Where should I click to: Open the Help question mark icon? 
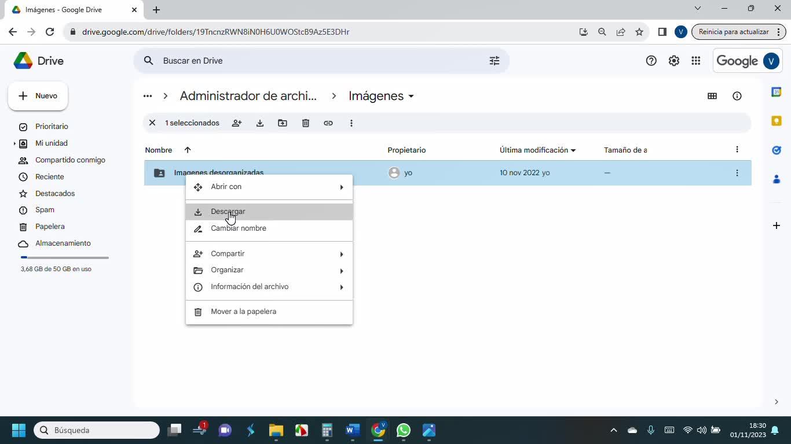[651, 61]
